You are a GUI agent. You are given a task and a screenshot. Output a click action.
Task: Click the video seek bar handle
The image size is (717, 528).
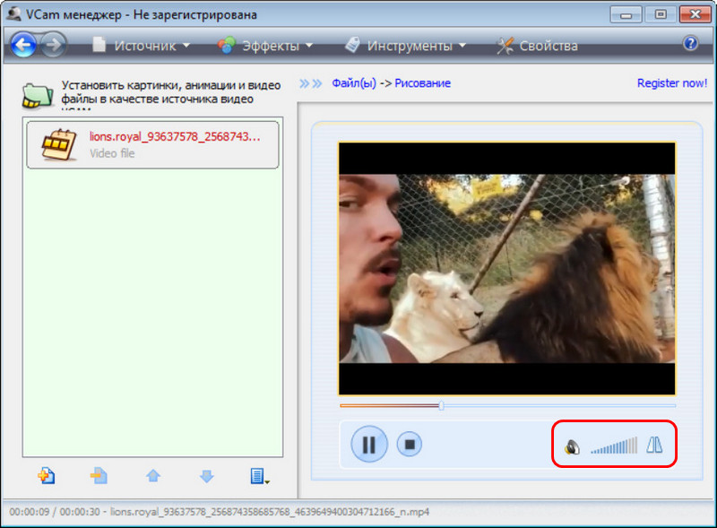pyautogui.click(x=441, y=405)
